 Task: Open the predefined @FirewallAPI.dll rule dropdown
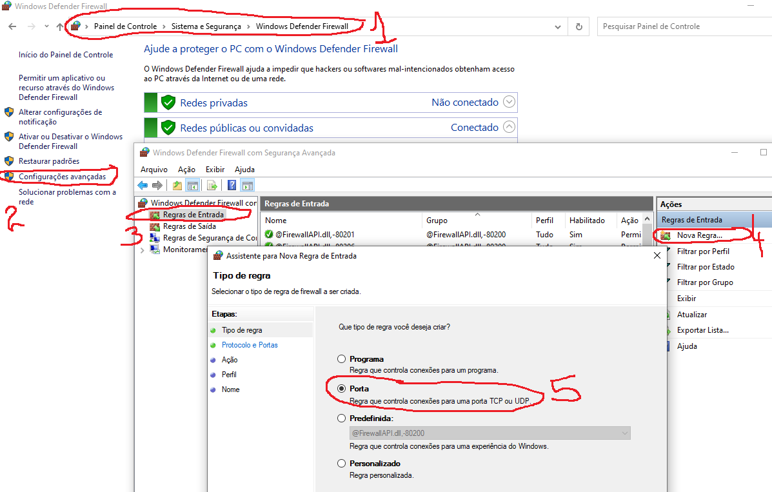click(x=624, y=433)
